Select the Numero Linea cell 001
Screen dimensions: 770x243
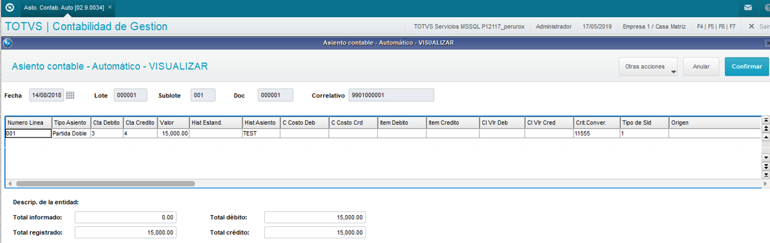point(29,134)
